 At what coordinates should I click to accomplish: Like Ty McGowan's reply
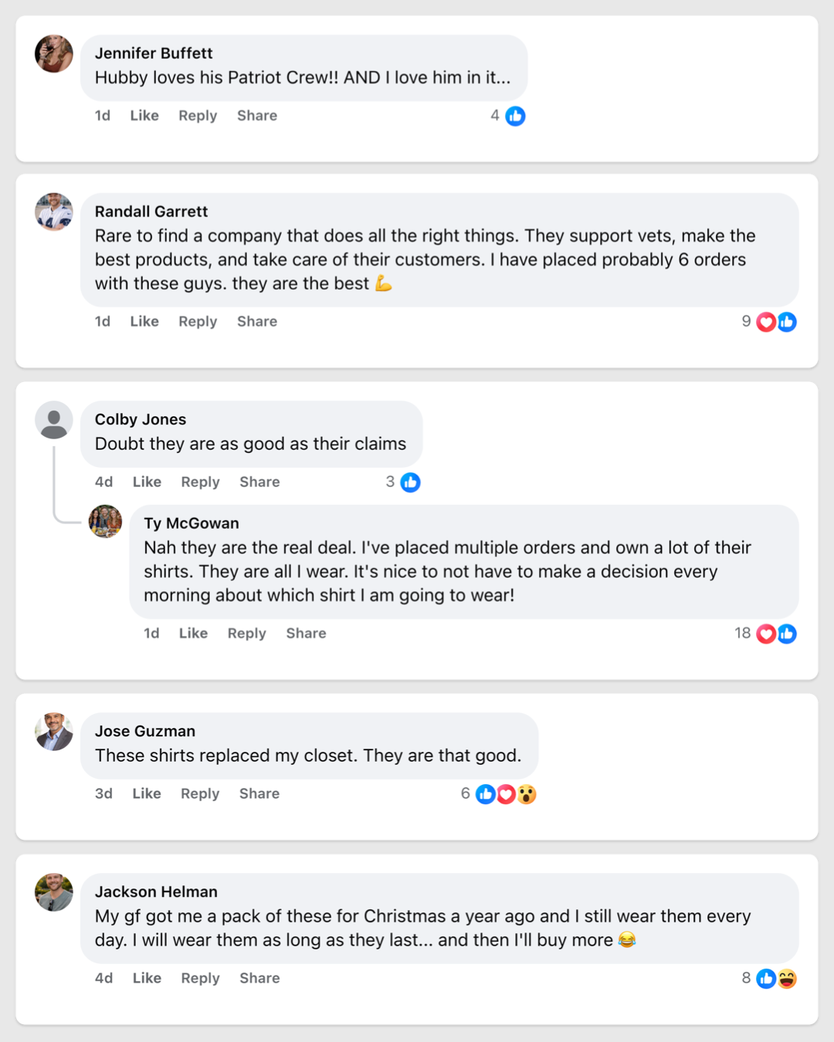(x=193, y=634)
